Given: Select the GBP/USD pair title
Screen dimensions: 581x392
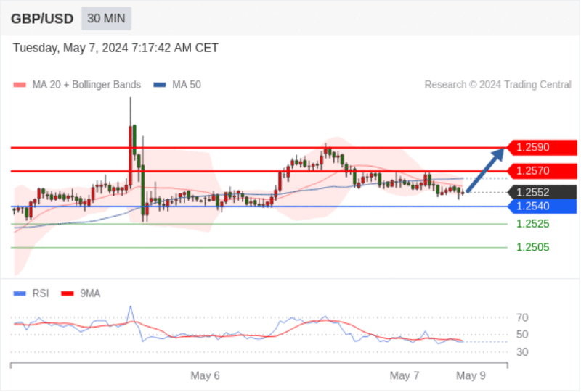Looking at the screenshot, I should pos(42,19).
